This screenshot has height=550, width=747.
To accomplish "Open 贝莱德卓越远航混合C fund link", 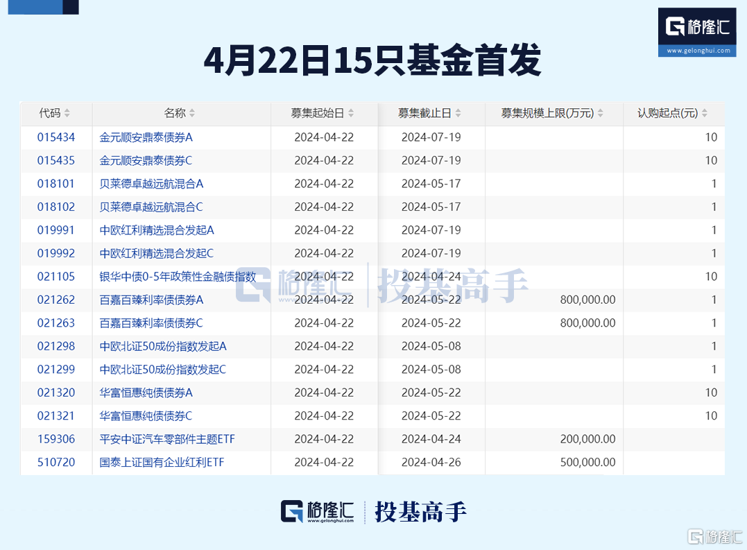I will (151, 207).
